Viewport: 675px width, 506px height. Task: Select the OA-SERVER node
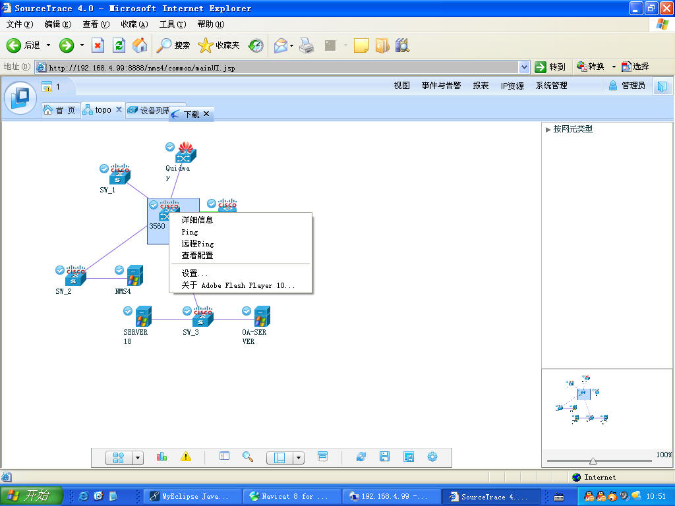point(261,316)
